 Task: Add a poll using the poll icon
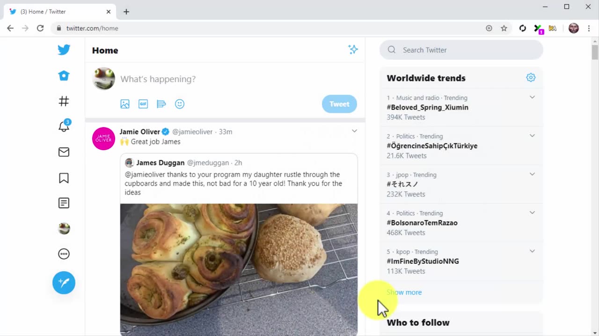(161, 104)
